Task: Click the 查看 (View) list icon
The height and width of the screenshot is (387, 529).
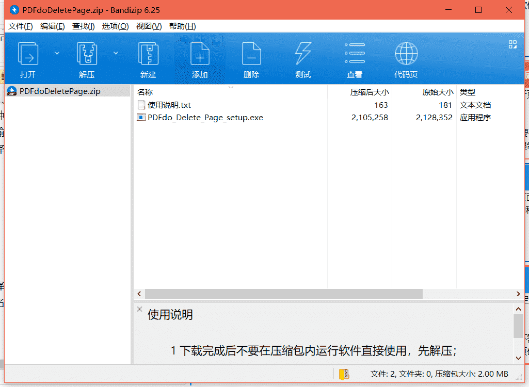Action: [355, 53]
